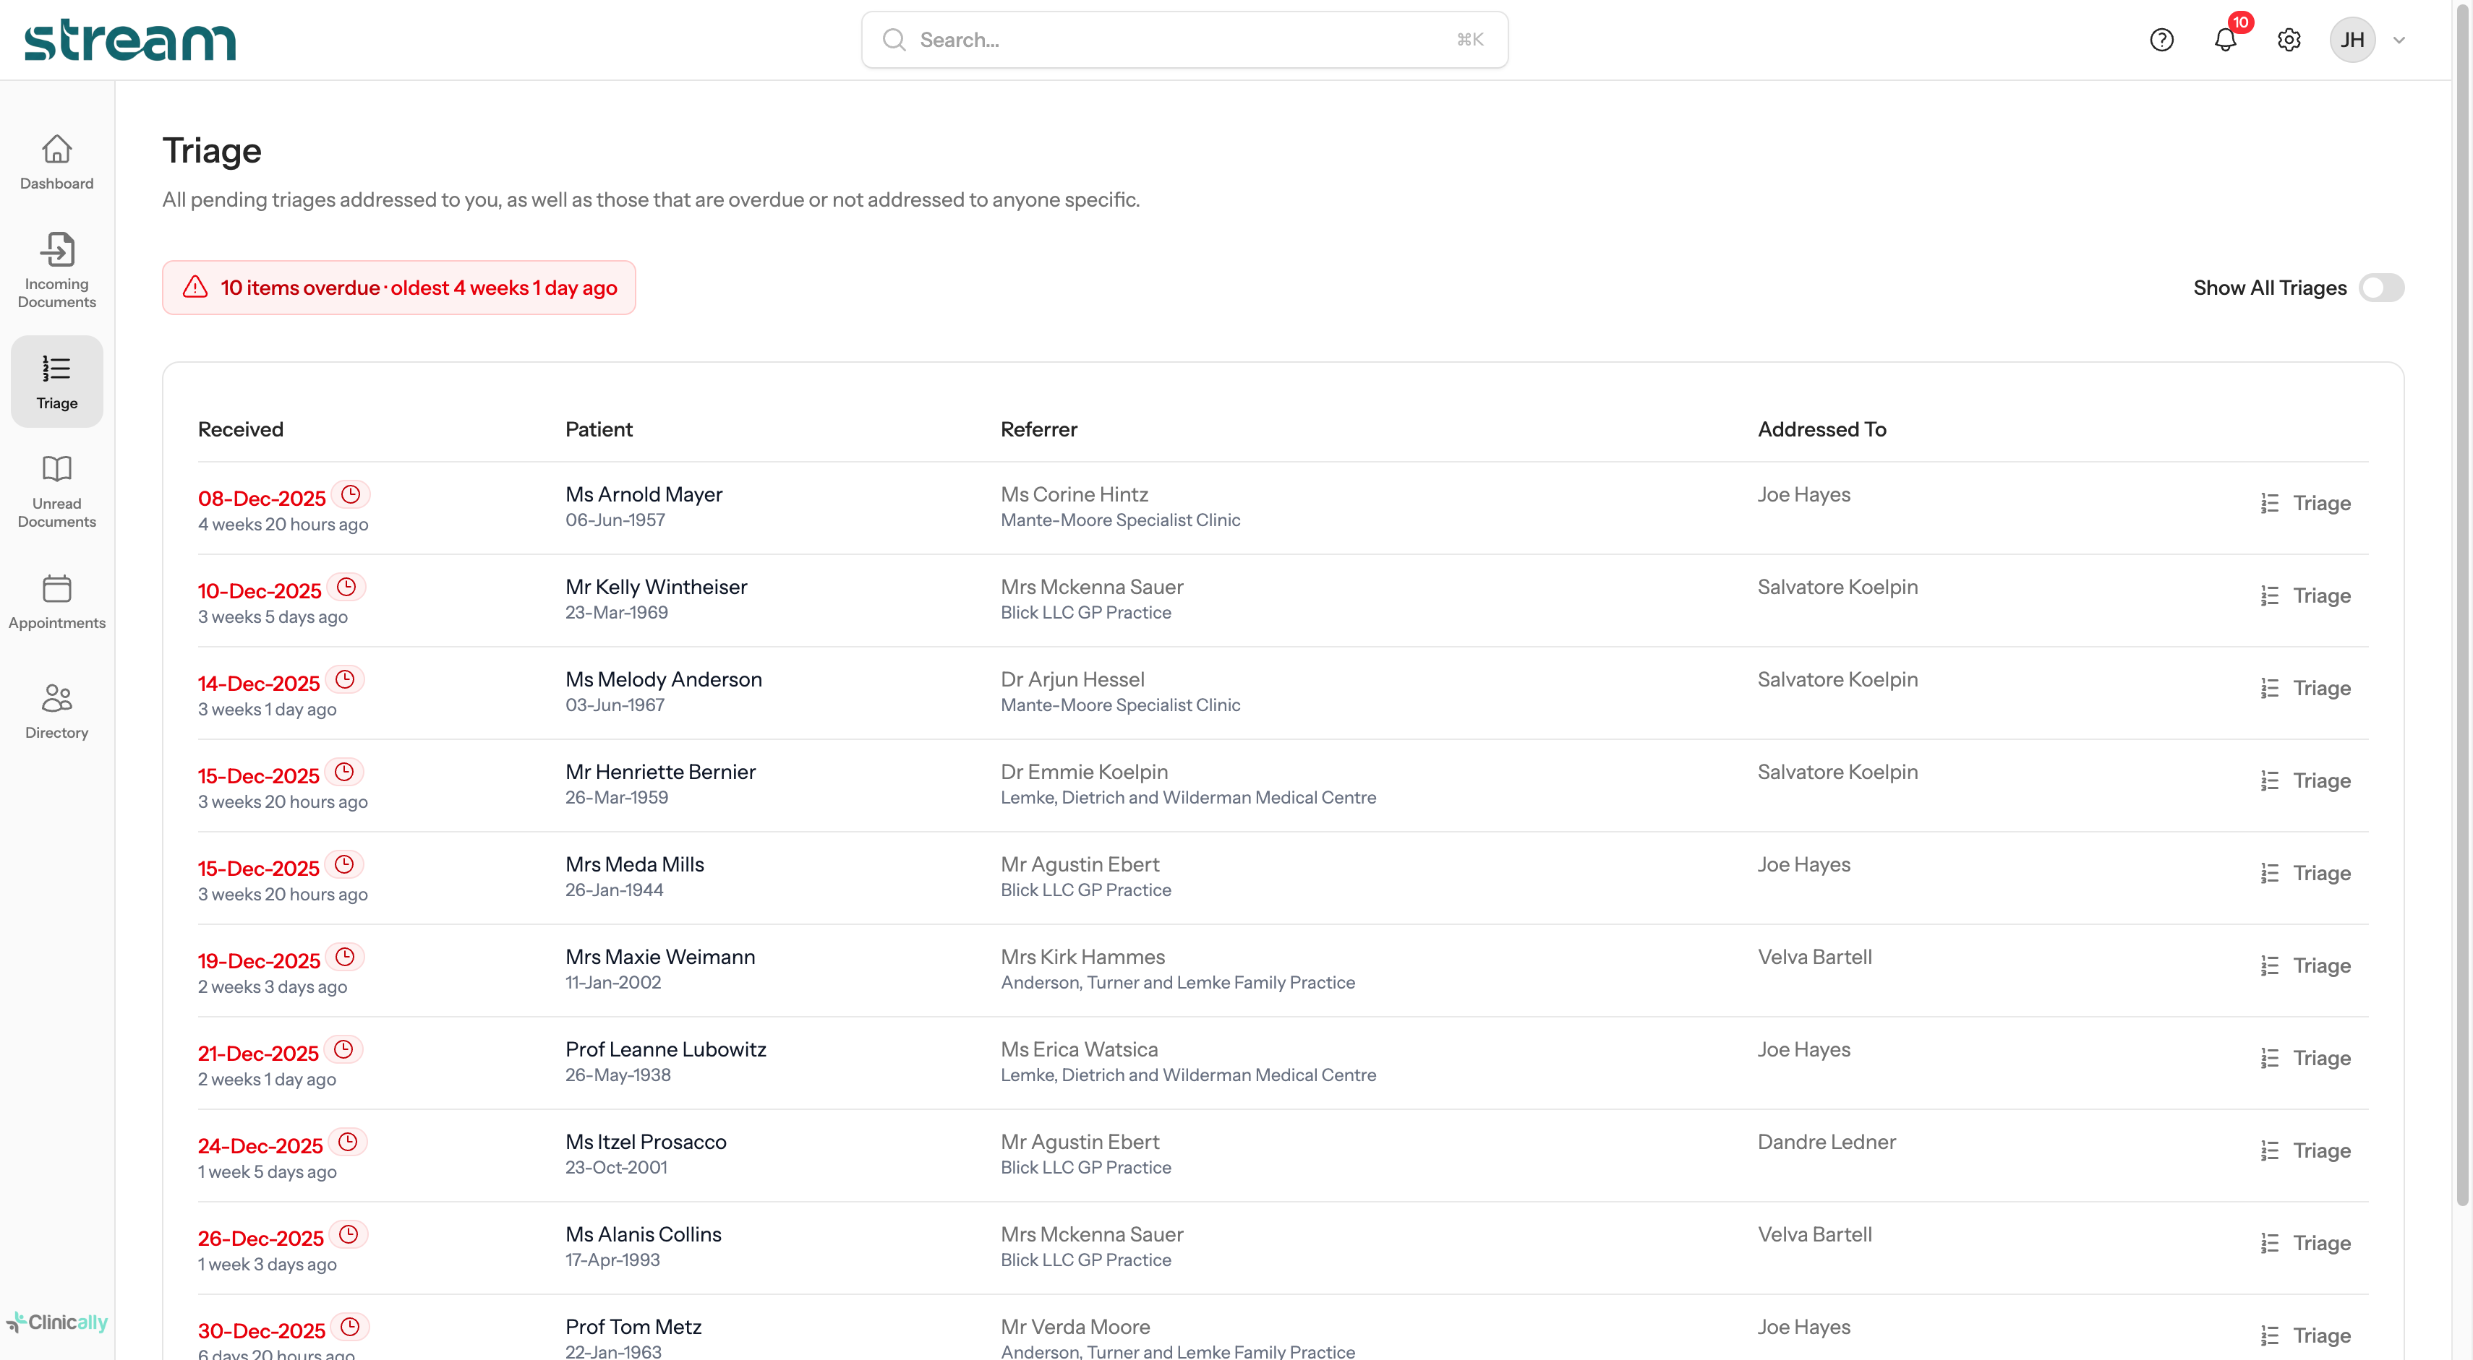Enable Show All Triages
This screenshot has width=2473, height=1360.
(2381, 288)
